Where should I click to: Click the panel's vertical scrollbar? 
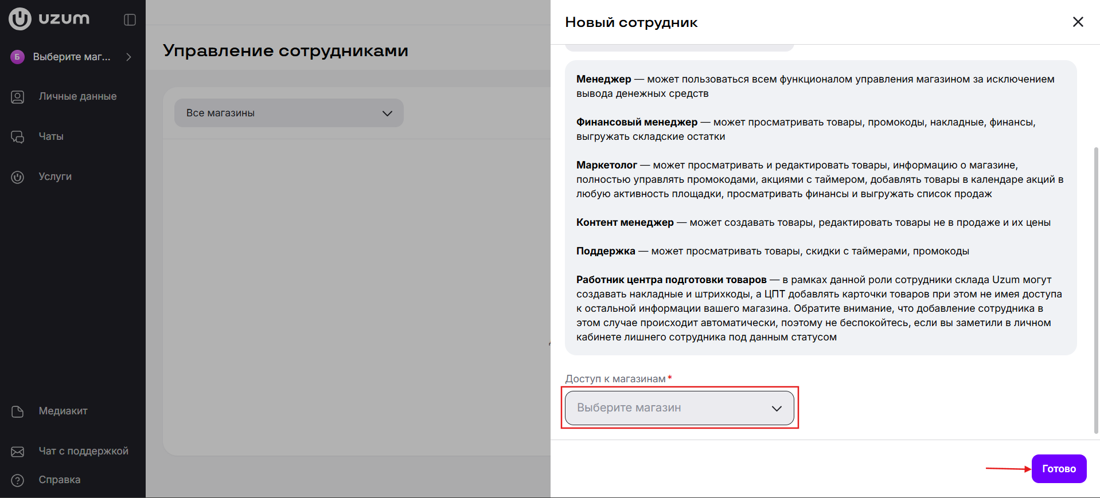click(1097, 289)
